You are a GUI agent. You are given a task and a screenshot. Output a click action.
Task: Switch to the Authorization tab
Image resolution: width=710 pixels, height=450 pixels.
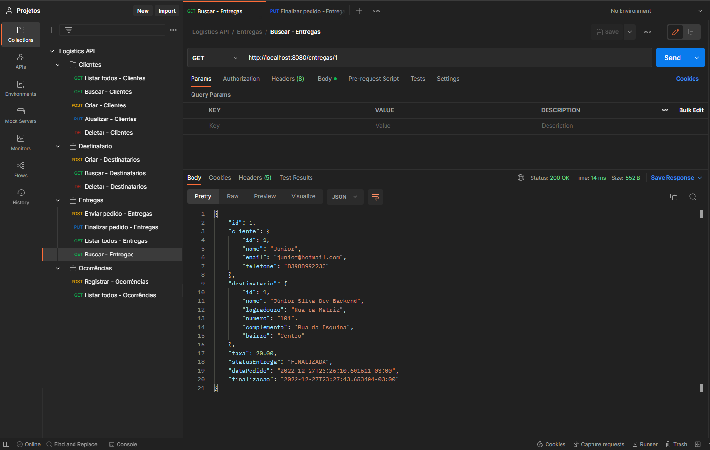[x=241, y=79]
